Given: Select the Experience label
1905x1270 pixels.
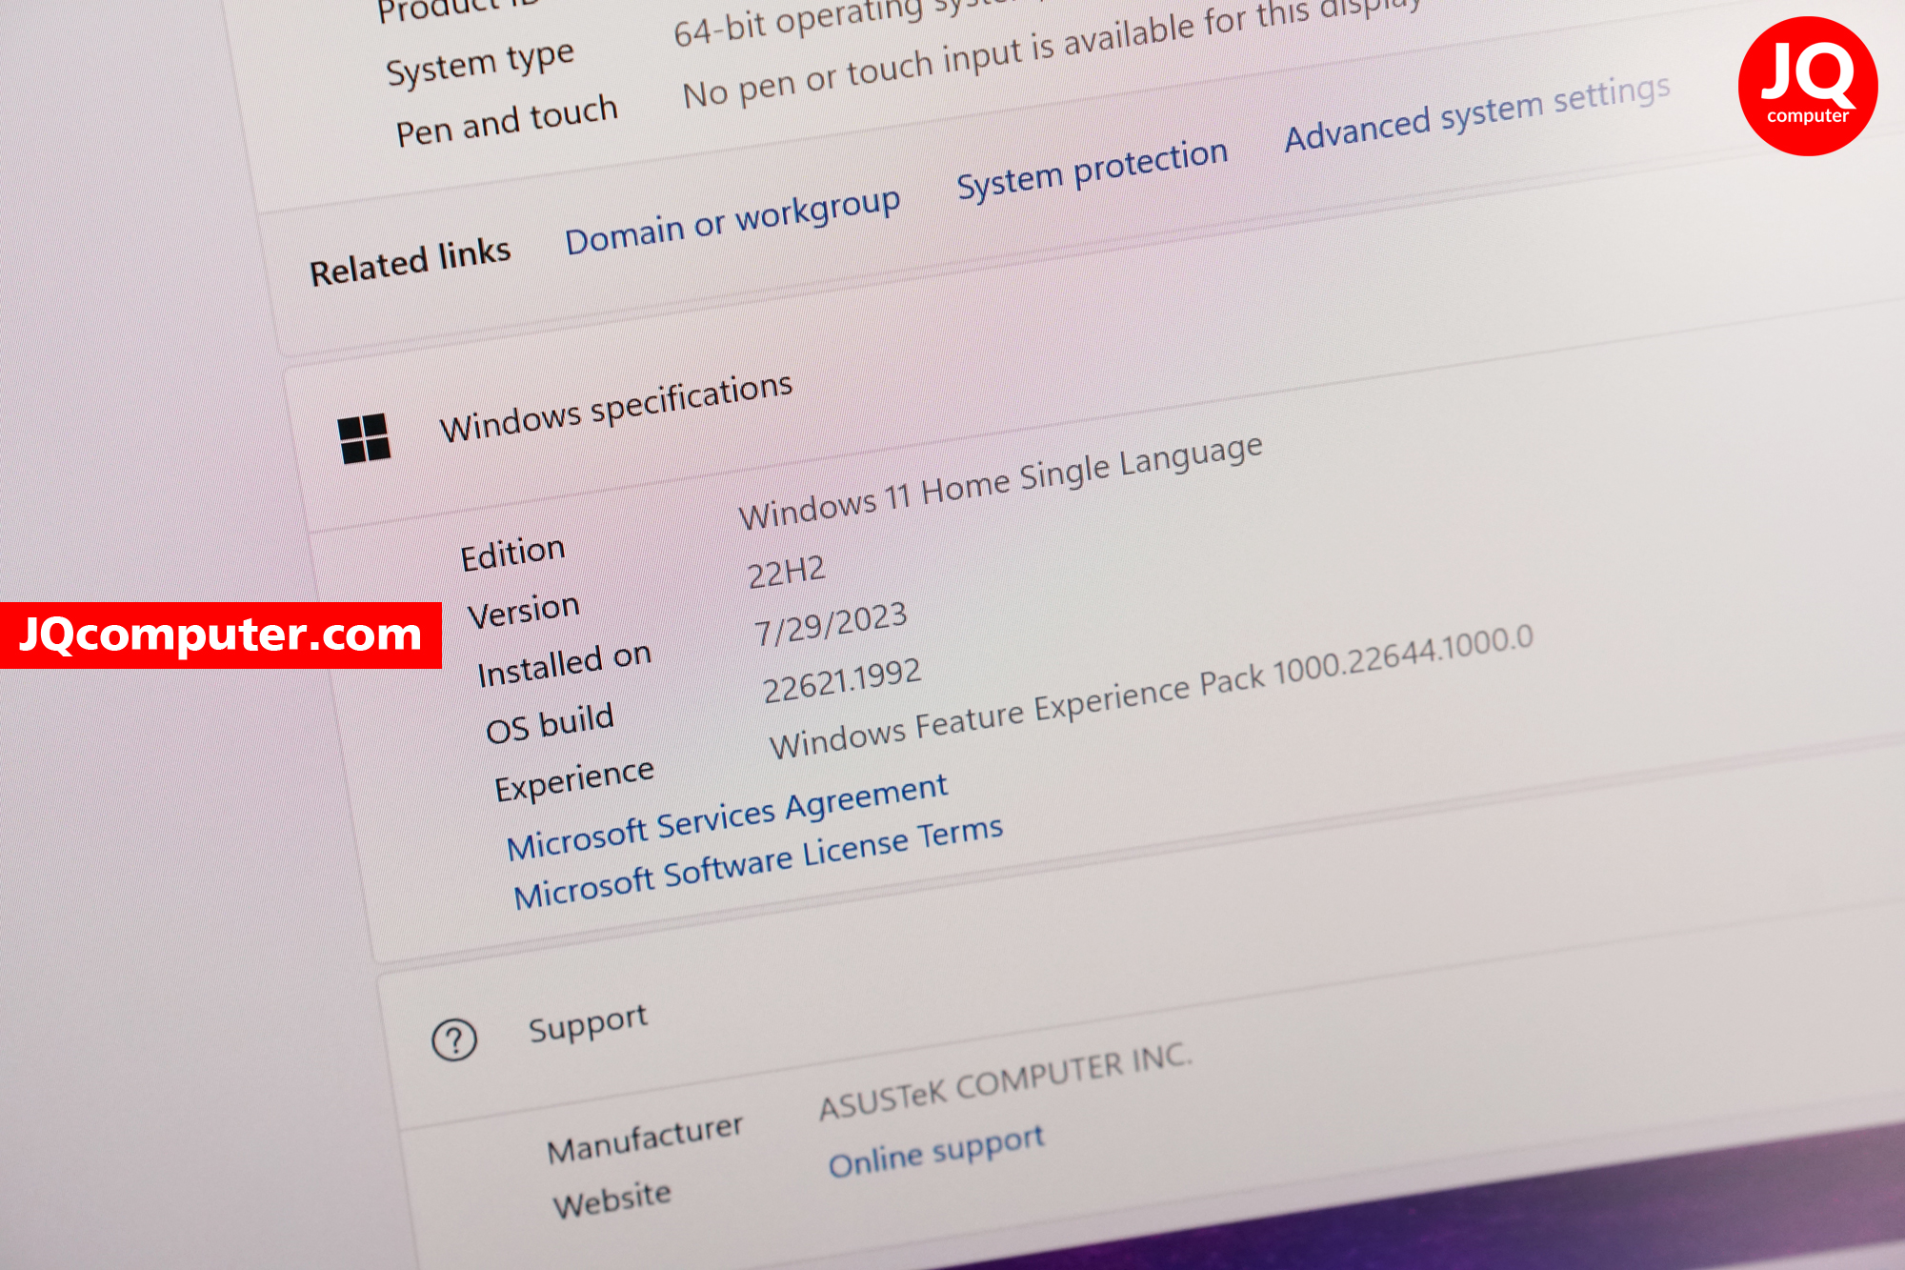Looking at the screenshot, I should pos(575,779).
